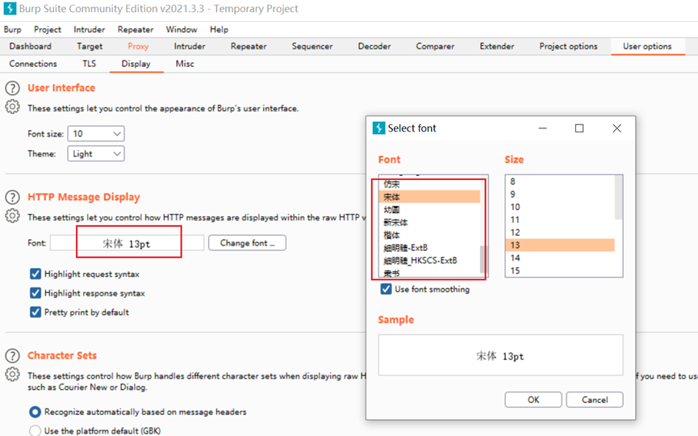Open the Display sub-tab
The image size is (698, 436).
[x=136, y=64]
